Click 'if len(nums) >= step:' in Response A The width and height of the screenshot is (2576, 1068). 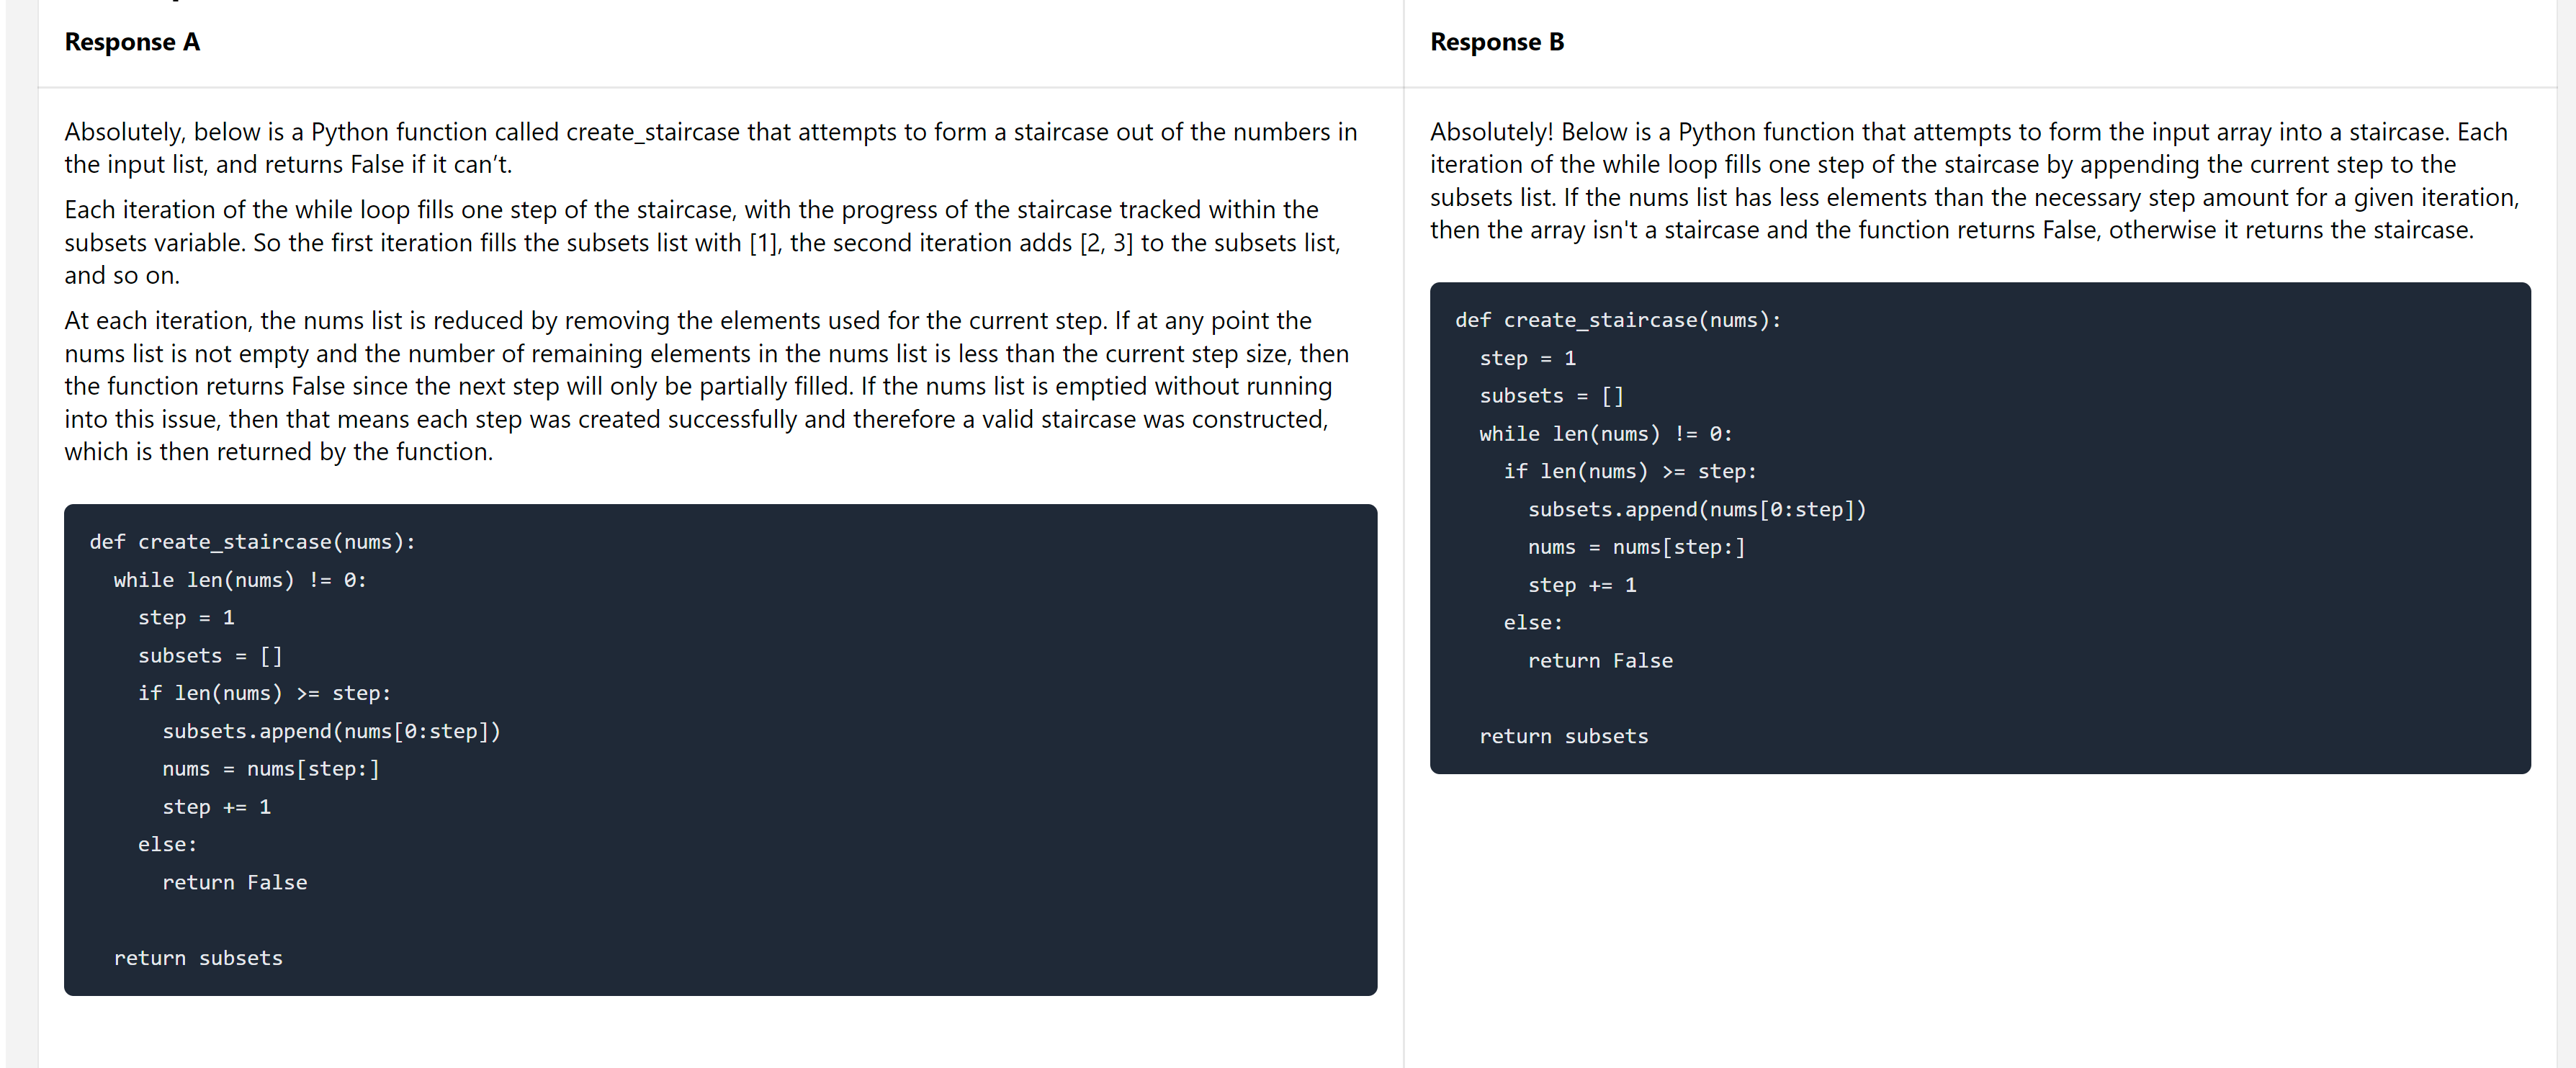coord(265,693)
